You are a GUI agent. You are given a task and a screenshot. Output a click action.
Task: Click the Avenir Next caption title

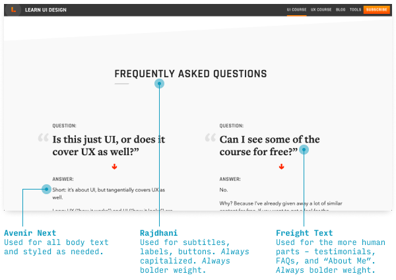tap(30, 232)
